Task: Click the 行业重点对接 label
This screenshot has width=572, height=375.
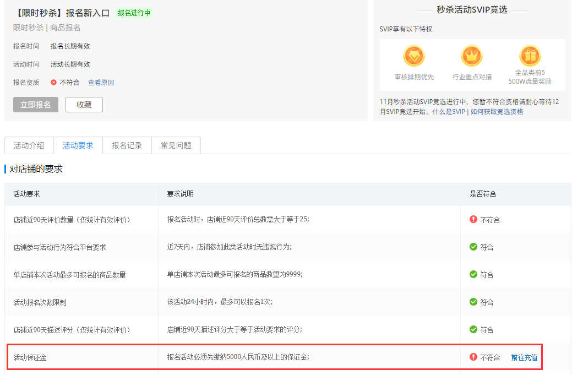Action: [x=472, y=77]
